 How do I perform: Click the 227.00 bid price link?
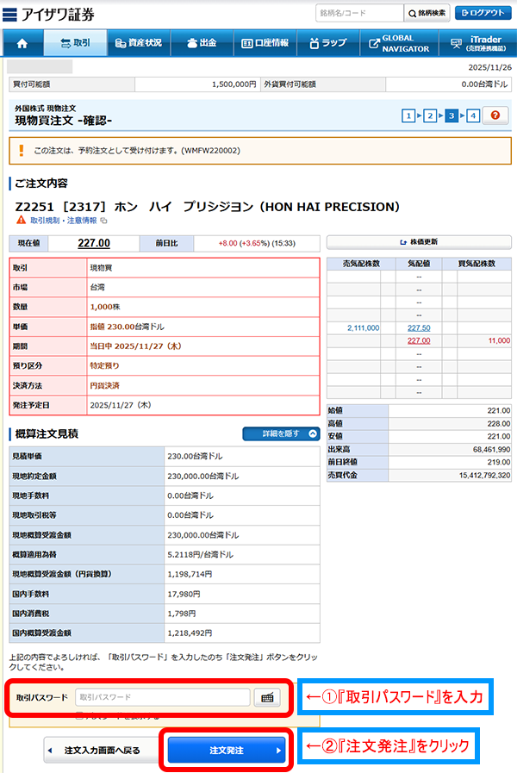(419, 340)
